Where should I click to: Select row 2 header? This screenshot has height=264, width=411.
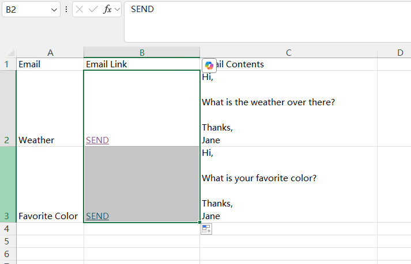click(x=8, y=108)
